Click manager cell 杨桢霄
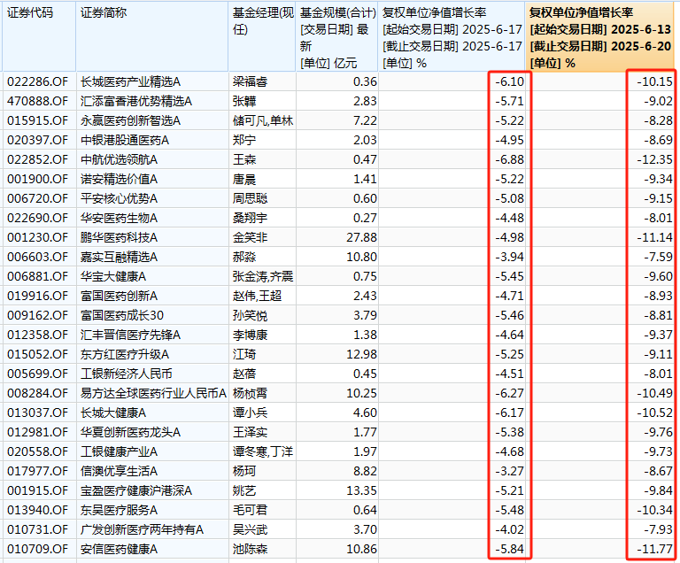This screenshot has height=563, width=680. [x=251, y=393]
